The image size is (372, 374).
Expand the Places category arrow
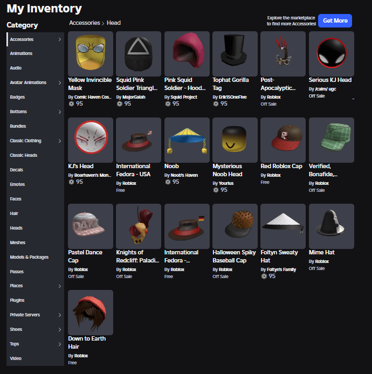[x=60, y=286]
